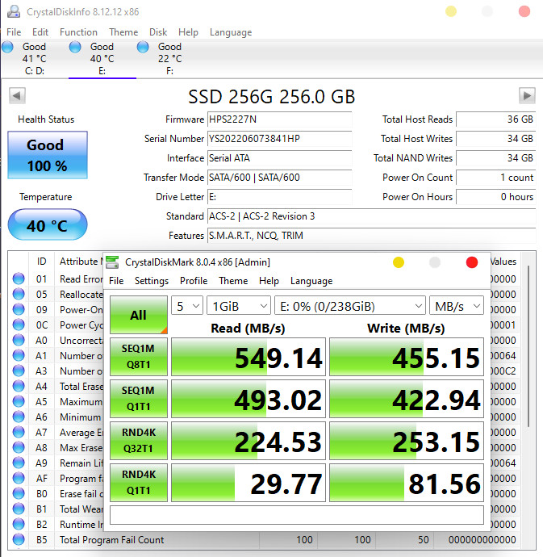This screenshot has width=543, height=557.
Task: Run all benchmarks with All button
Action: click(139, 315)
